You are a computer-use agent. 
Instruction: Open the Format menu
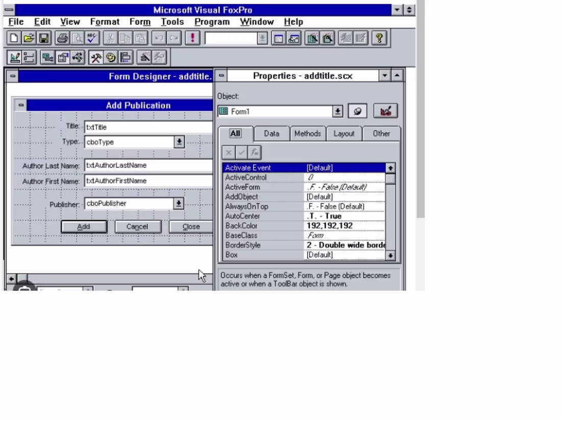(105, 21)
